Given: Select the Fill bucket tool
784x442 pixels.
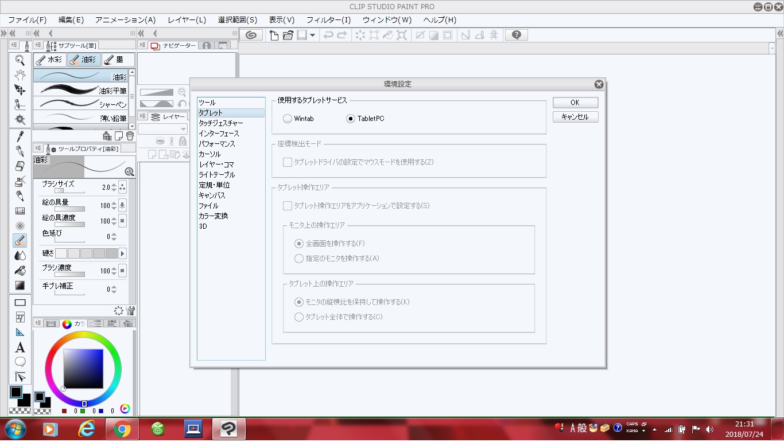Looking at the screenshot, I should (20, 271).
